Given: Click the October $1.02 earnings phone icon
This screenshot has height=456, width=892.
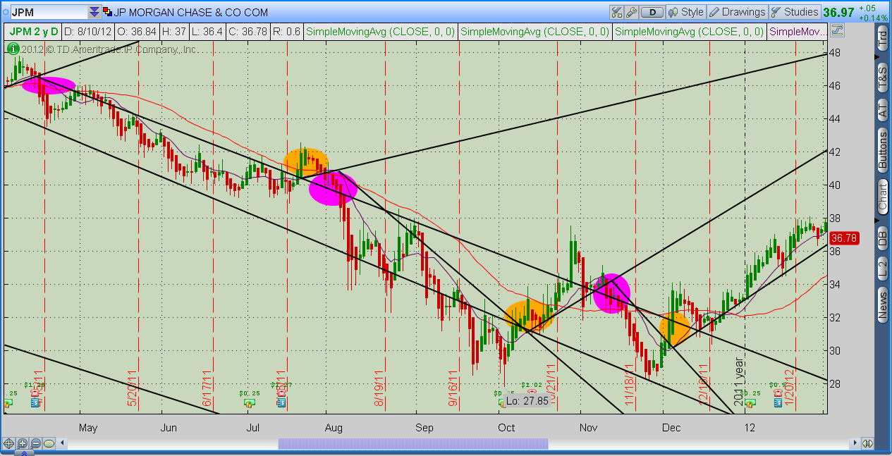Looking at the screenshot, I should click(530, 393).
